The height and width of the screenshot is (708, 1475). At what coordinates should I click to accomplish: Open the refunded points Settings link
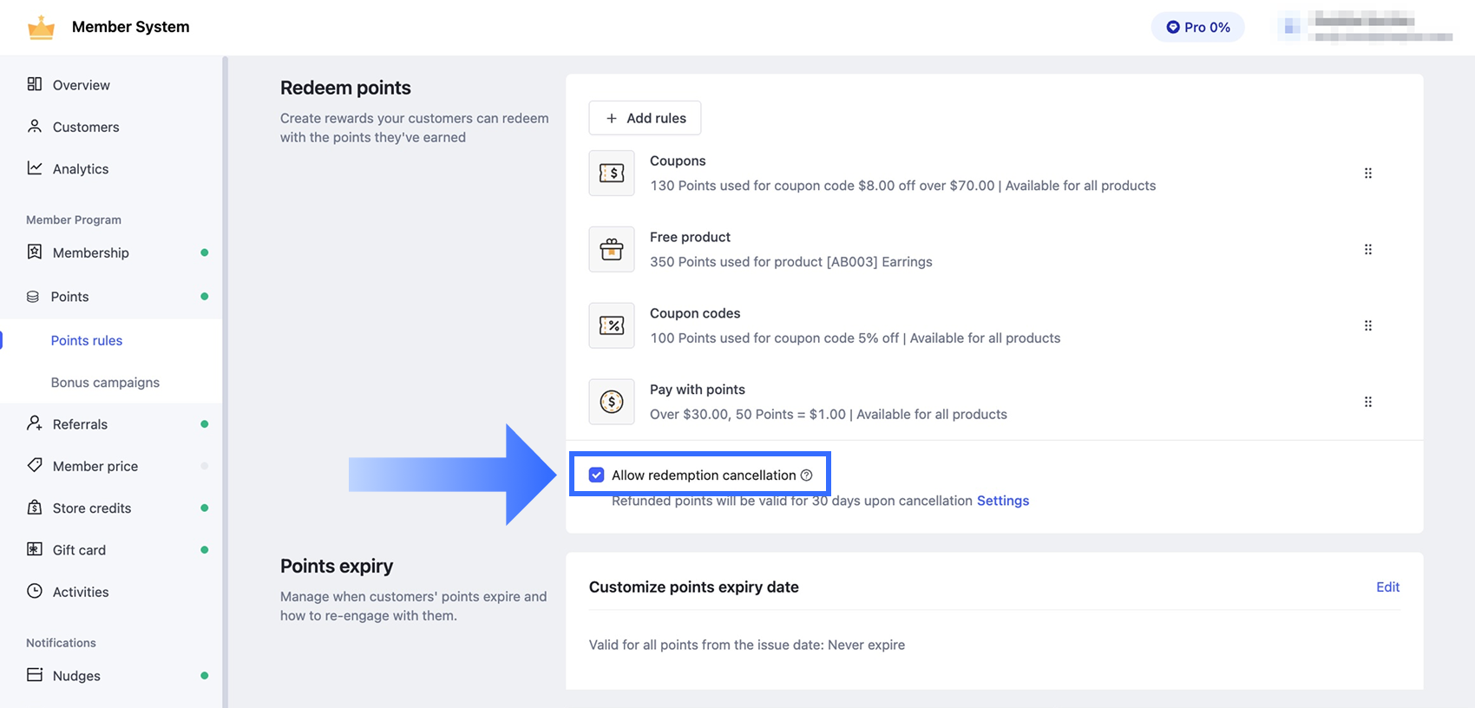[x=1003, y=501]
